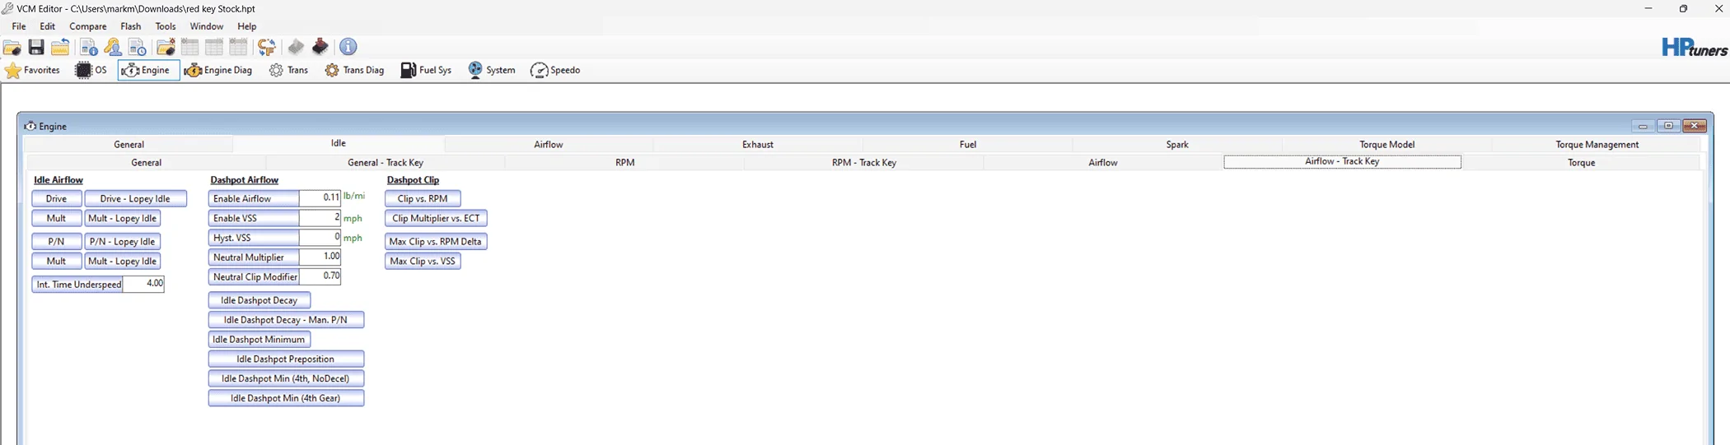Viewport: 1730px width, 445px height.
Task: Select the Torque subtab
Action: point(1582,163)
